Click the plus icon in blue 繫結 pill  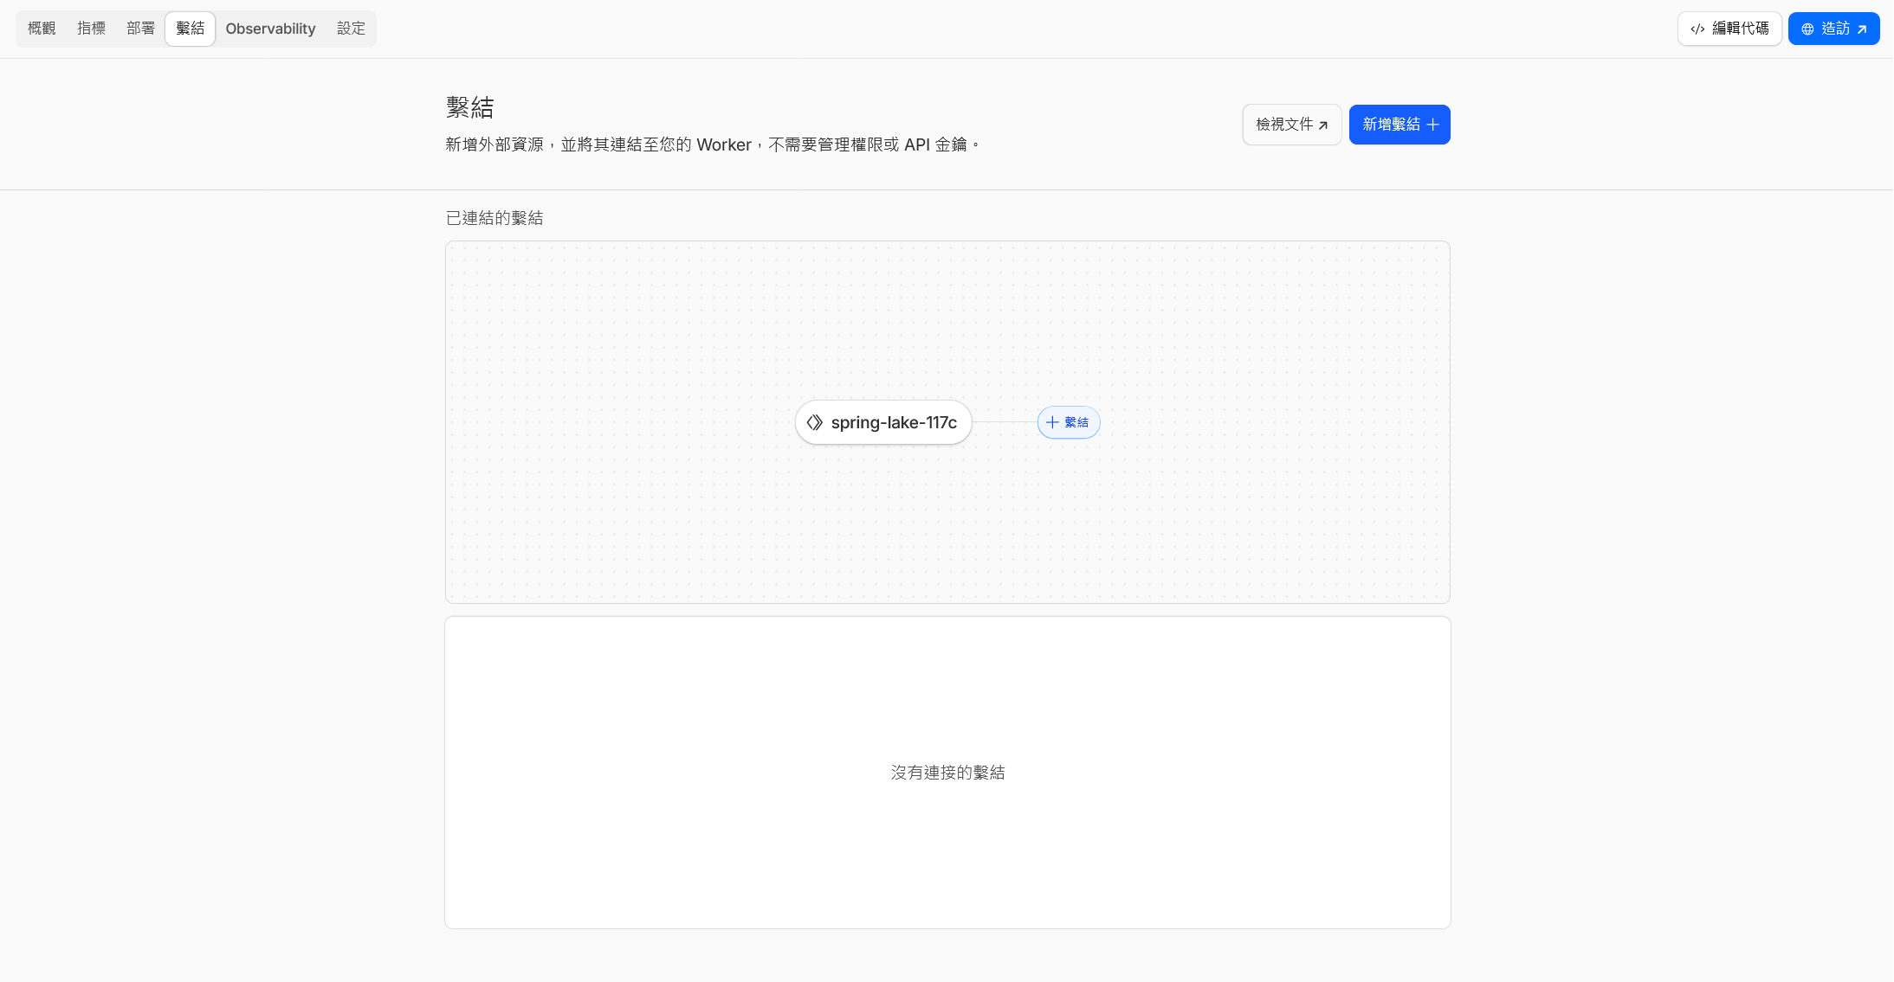(x=1052, y=422)
